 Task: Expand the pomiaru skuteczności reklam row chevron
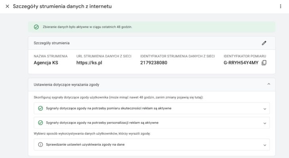coord(264,108)
